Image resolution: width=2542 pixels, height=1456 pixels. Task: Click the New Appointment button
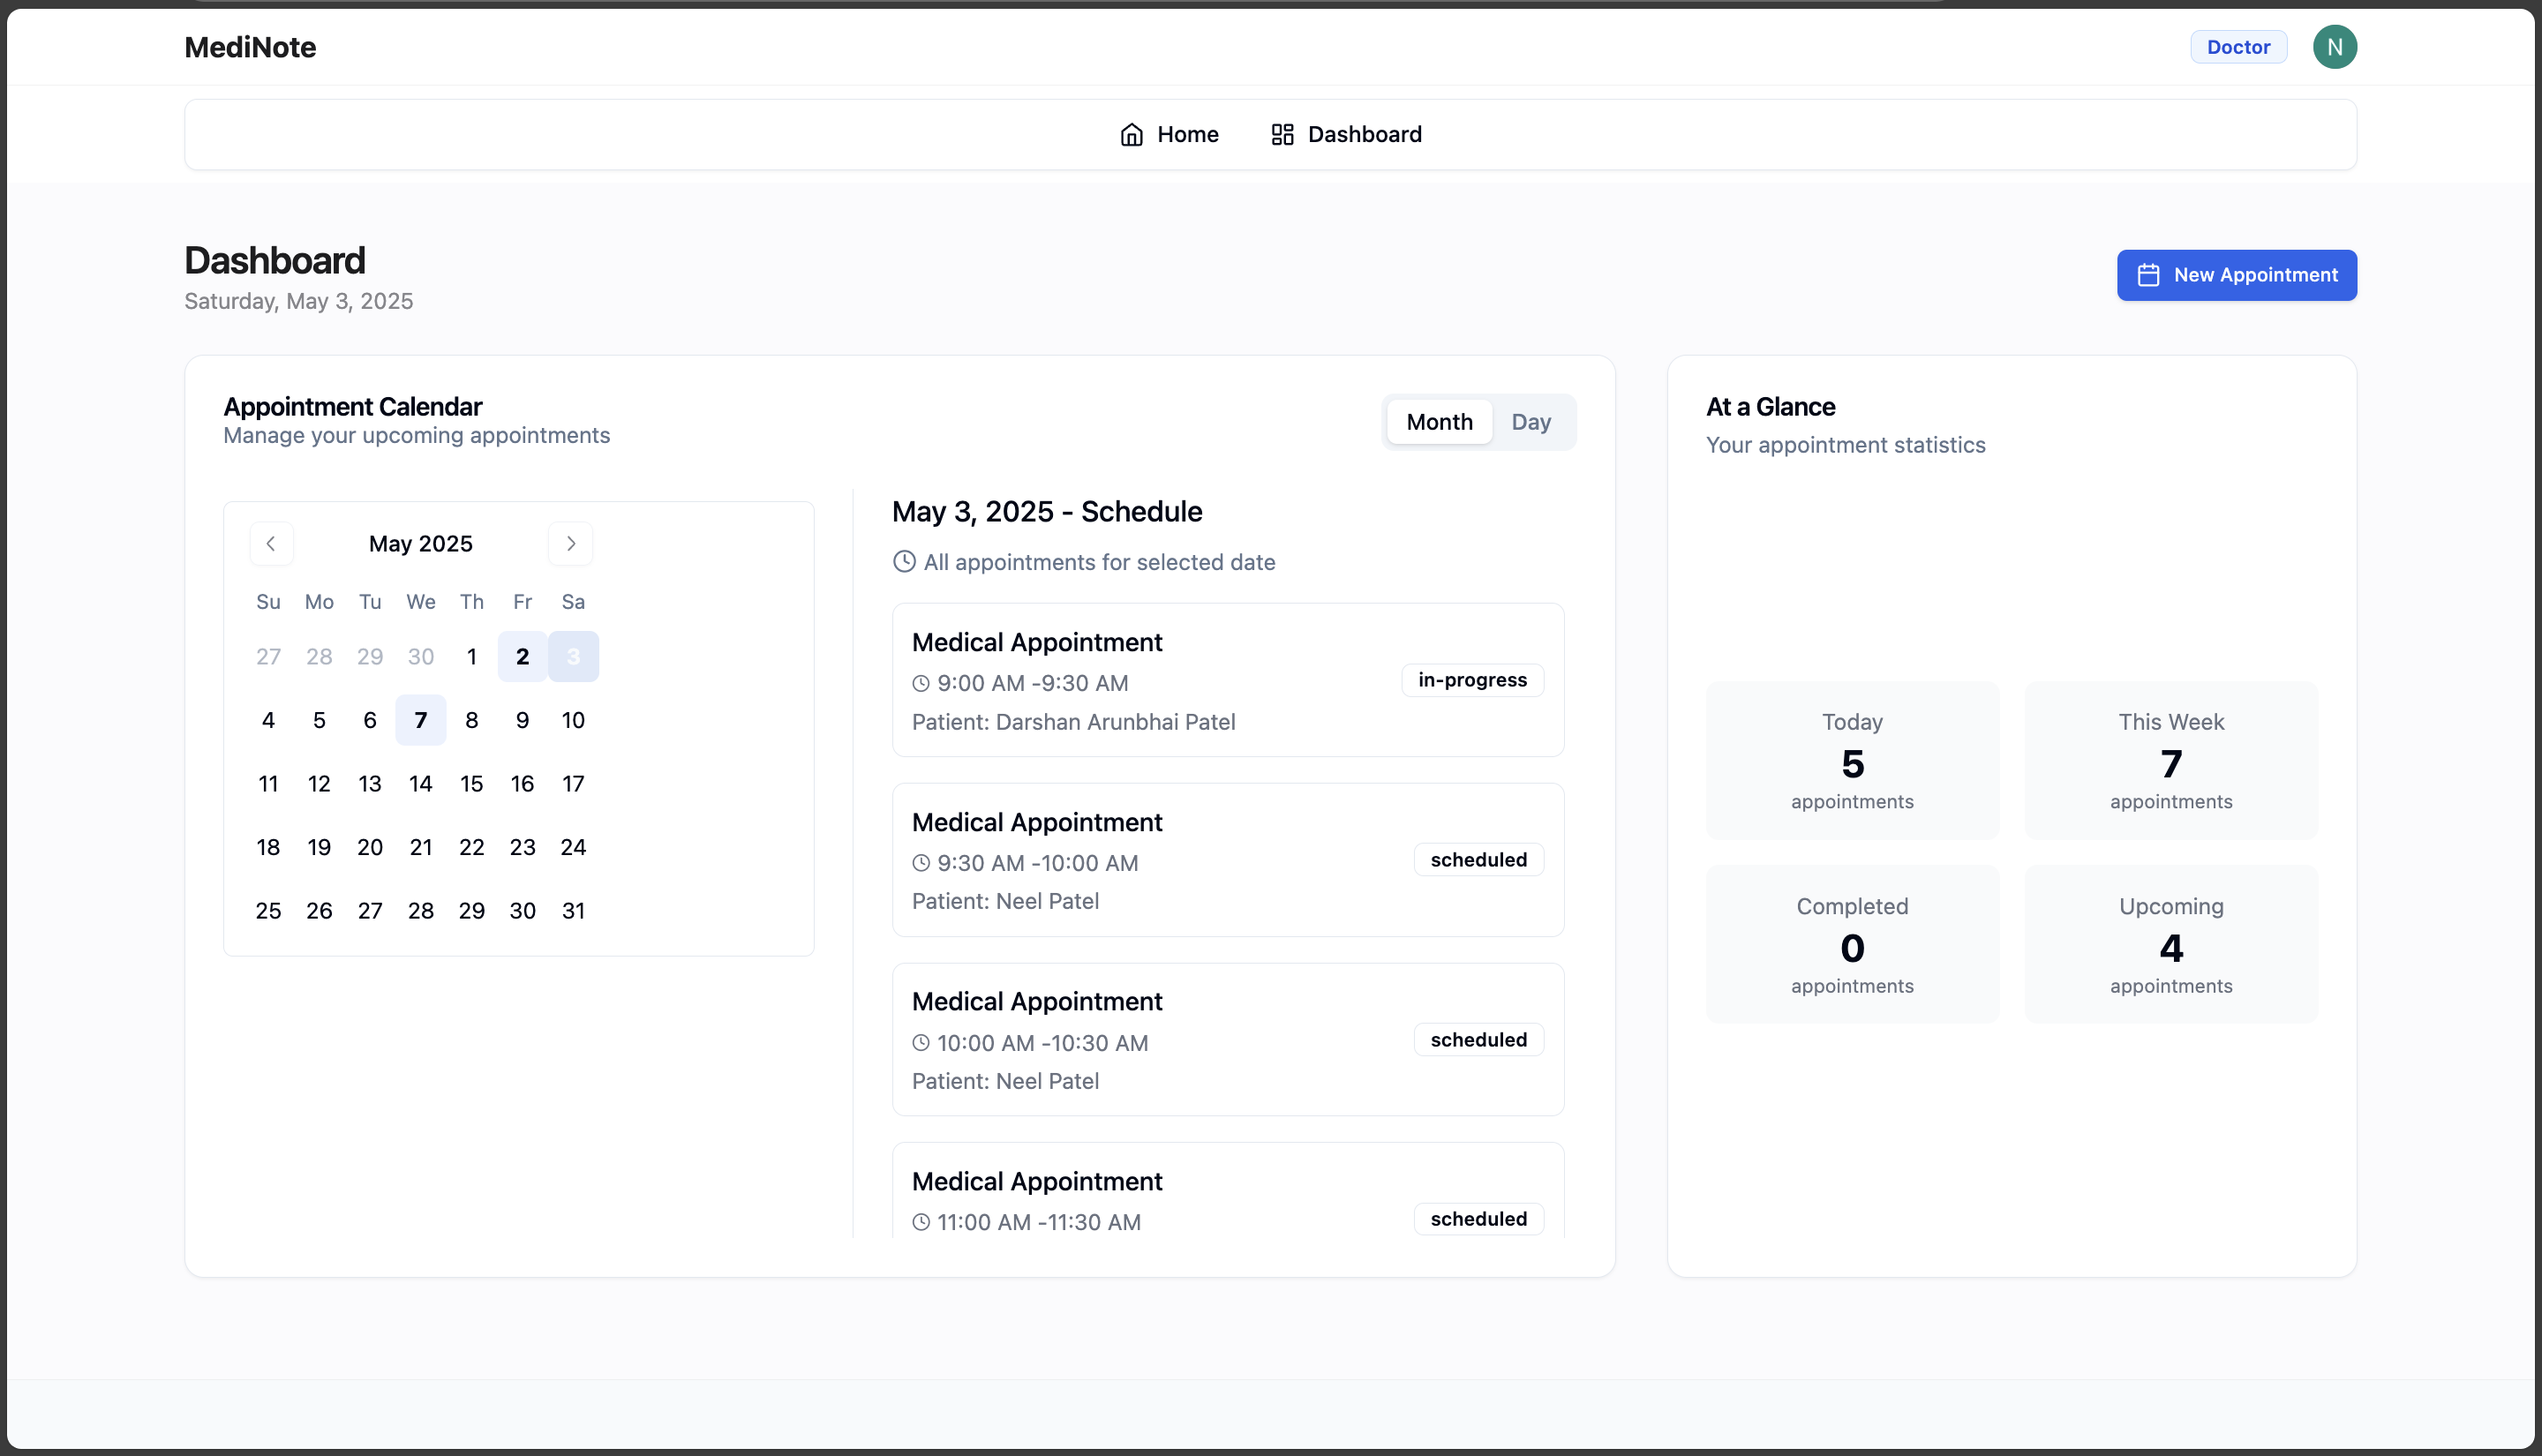click(2236, 275)
